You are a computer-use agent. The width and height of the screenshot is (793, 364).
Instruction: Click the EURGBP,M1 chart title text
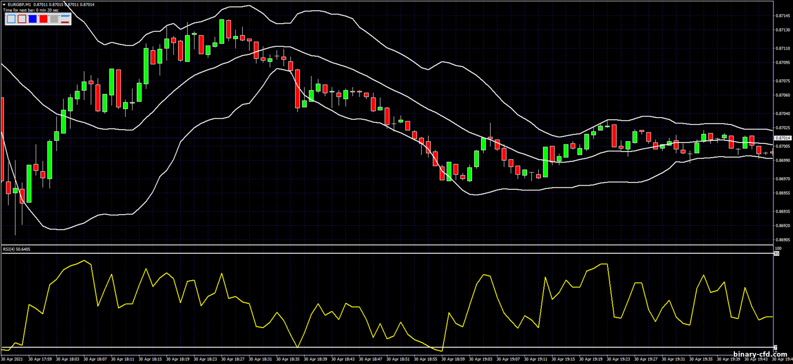click(20, 4)
